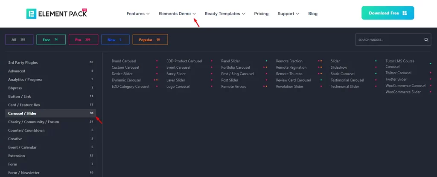Open the Event Carousel demo

pyautogui.click(x=178, y=67)
